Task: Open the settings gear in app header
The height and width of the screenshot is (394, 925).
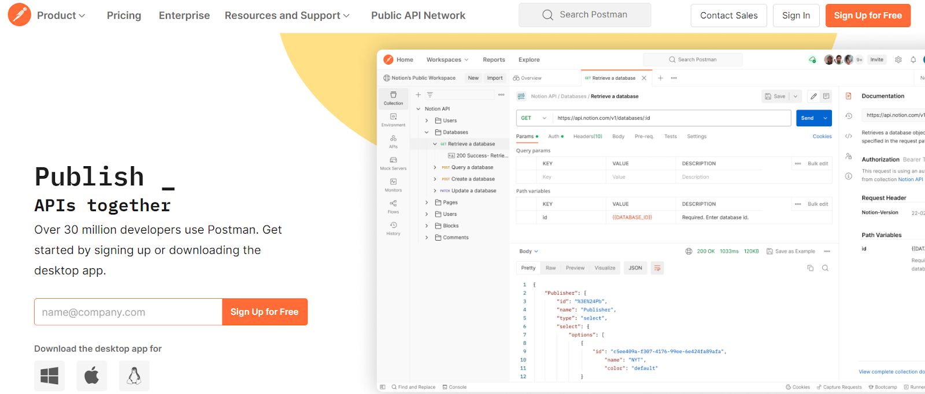Action: click(898, 59)
